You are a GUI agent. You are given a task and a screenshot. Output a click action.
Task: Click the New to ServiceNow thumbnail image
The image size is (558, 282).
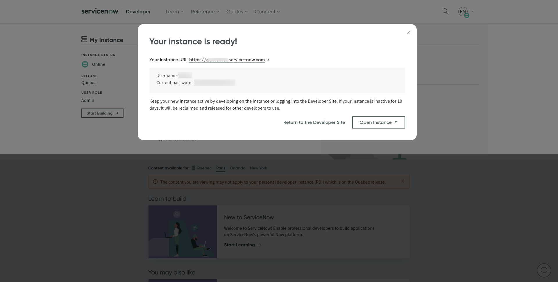click(x=183, y=232)
